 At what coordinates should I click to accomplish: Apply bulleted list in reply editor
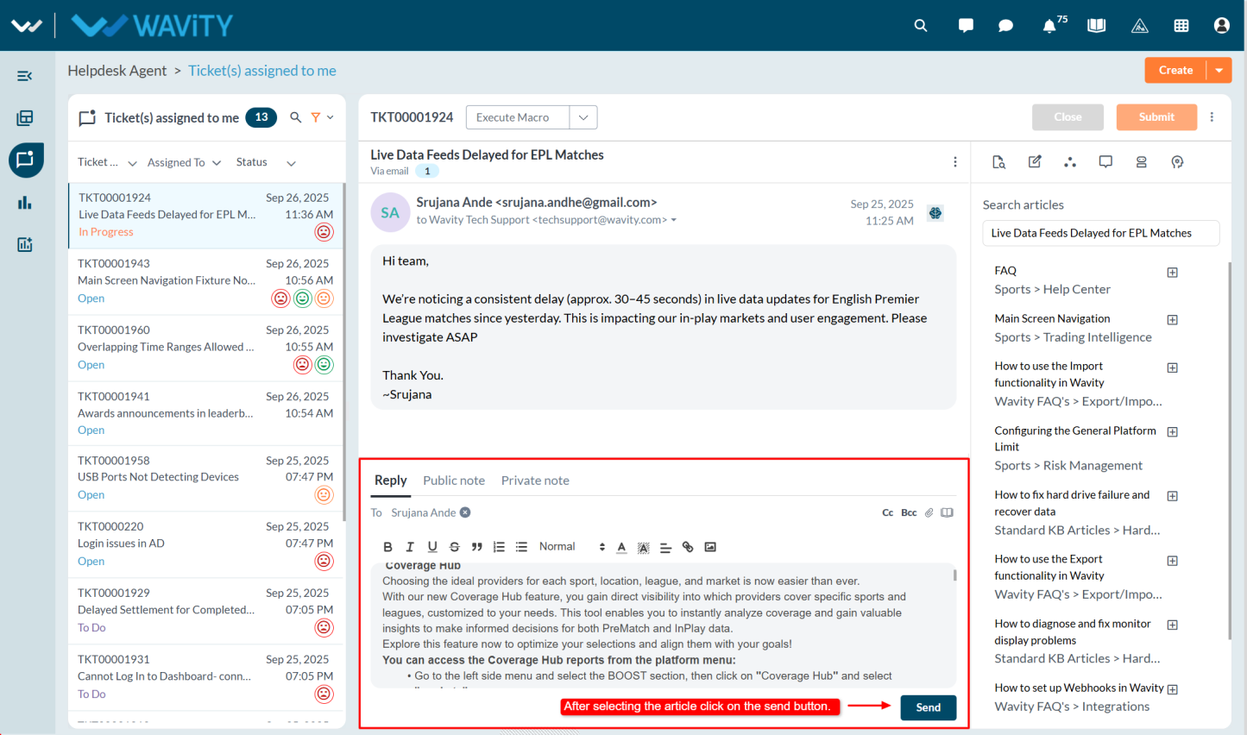521,547
